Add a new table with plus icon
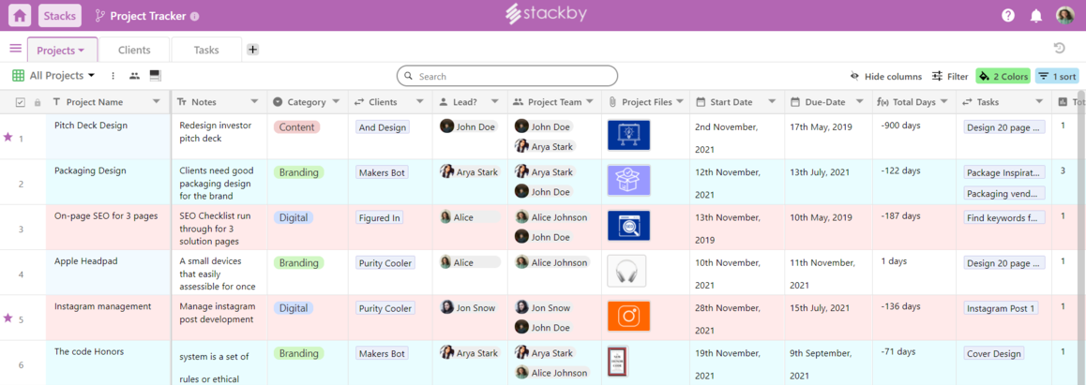This screenshot has height=385, width=1086. pos(252,50)
